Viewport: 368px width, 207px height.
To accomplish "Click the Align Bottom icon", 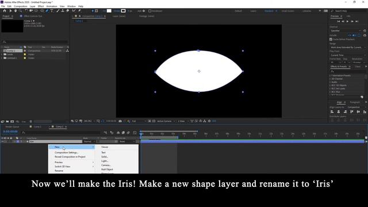I will point(365,112).
